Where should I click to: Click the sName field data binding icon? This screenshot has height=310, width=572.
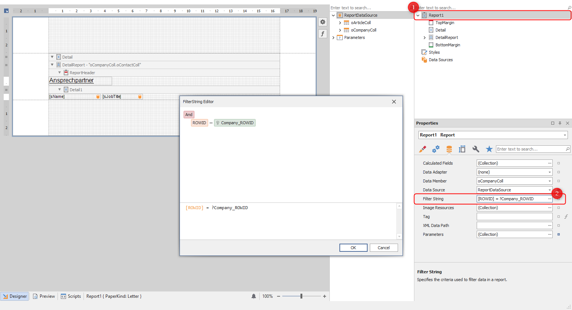click(x=98, y=96)
